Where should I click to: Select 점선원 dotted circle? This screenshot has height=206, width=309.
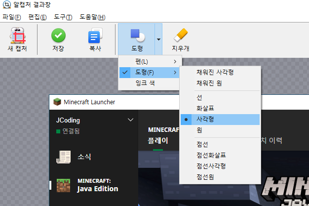tap(220, 177)
